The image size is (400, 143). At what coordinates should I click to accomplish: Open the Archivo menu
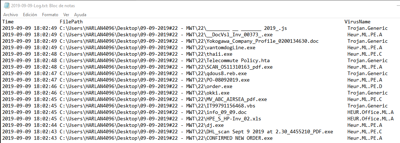[10, 15]
